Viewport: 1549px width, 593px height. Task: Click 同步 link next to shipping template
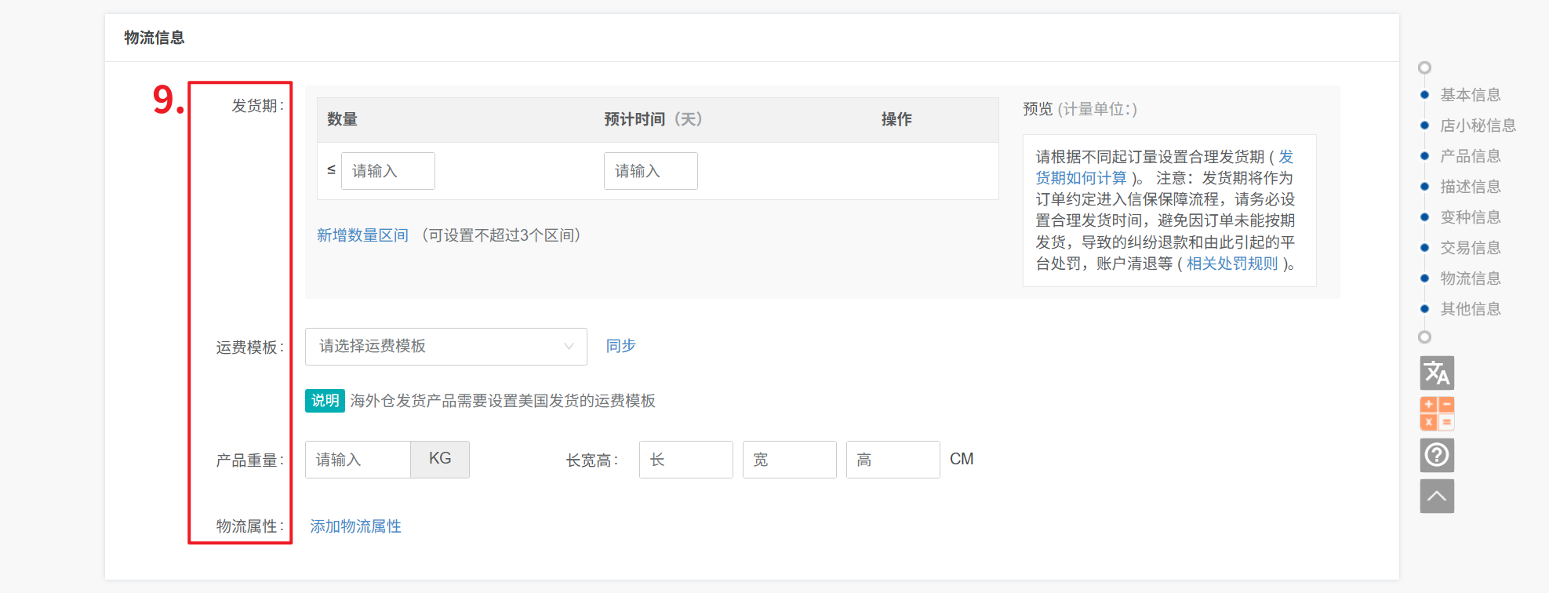click(x=620, y=346)
